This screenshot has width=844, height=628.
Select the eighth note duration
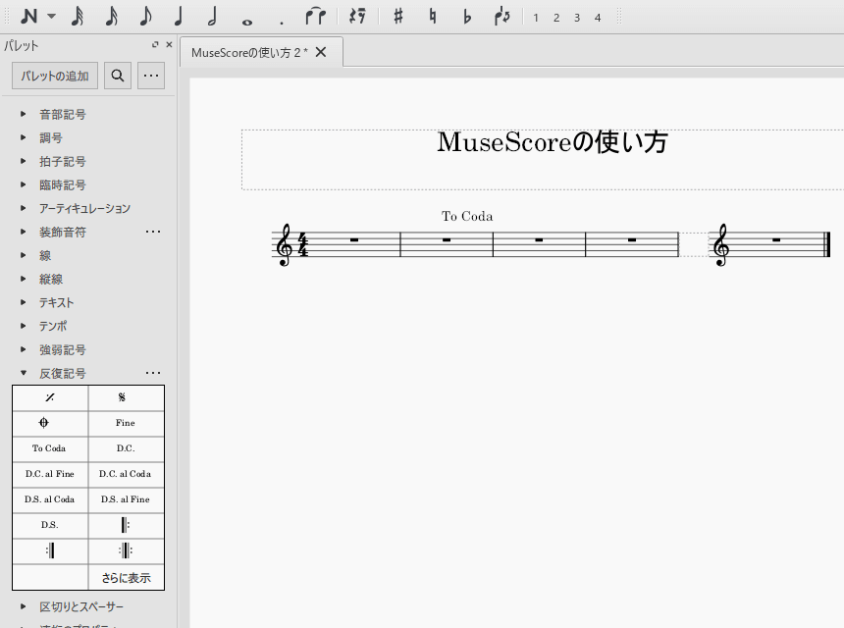click(145, 17)
